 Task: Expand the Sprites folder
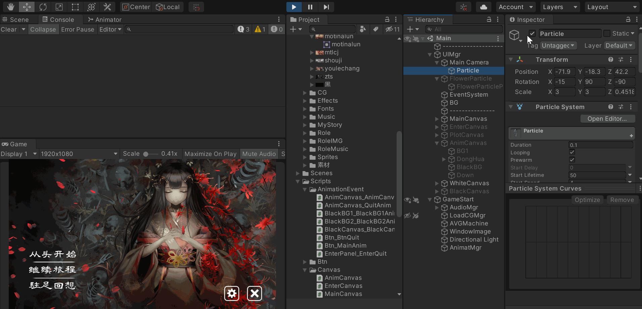305,157
